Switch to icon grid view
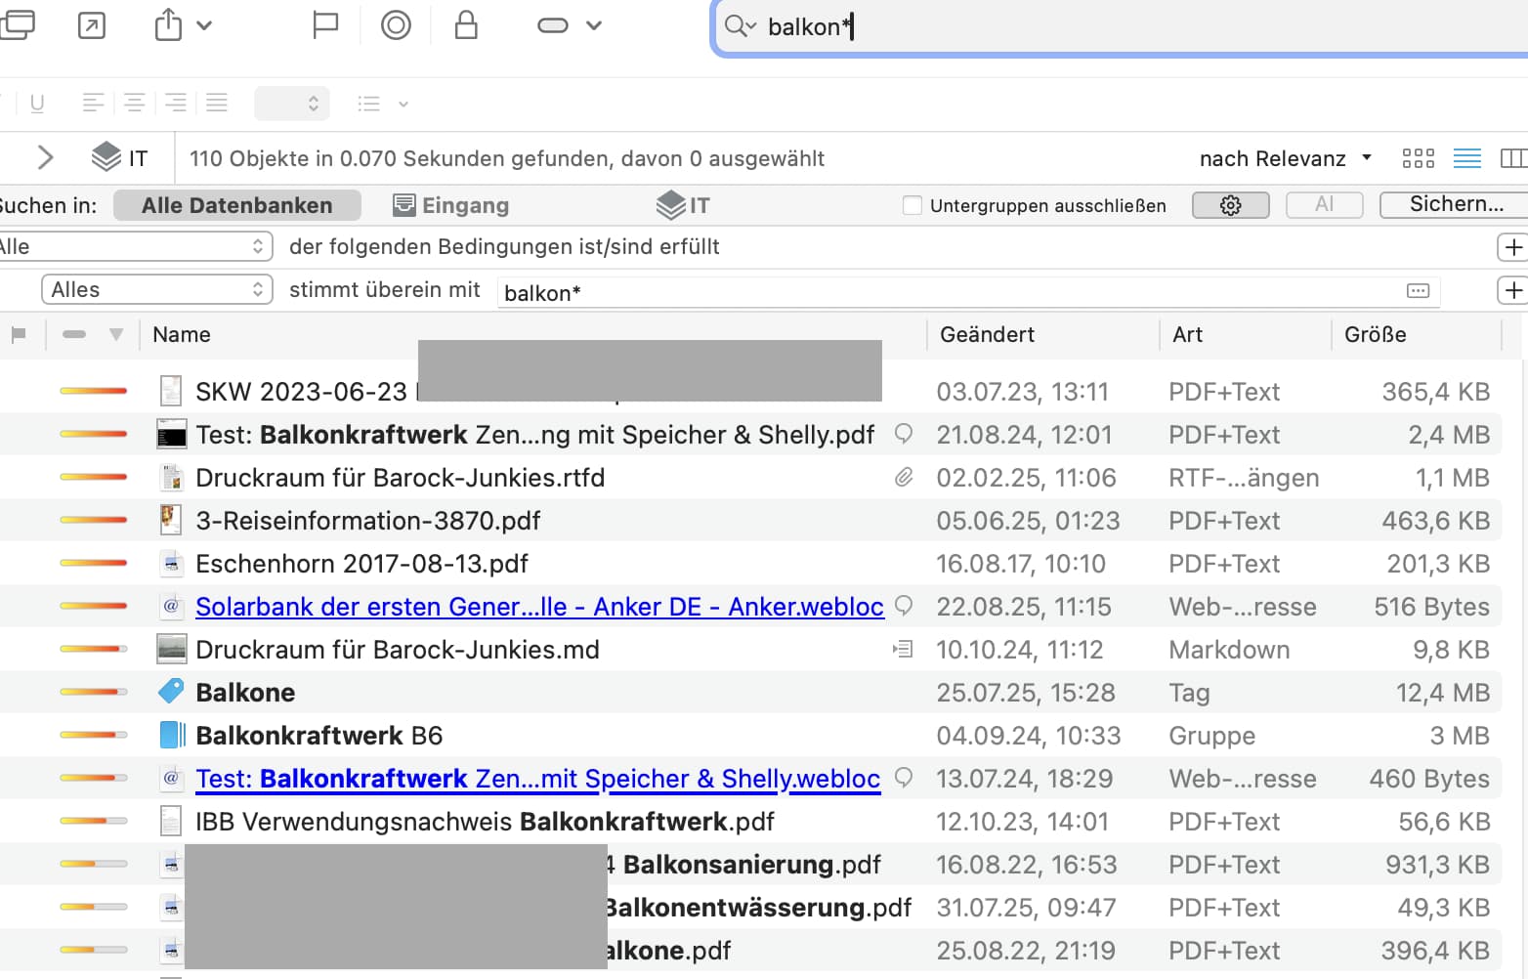The height and width of the screenshot is (979, 1528). click(x=1418, y=158)
